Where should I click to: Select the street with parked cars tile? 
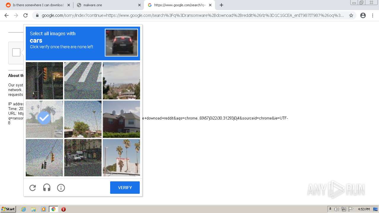(83, 158)
